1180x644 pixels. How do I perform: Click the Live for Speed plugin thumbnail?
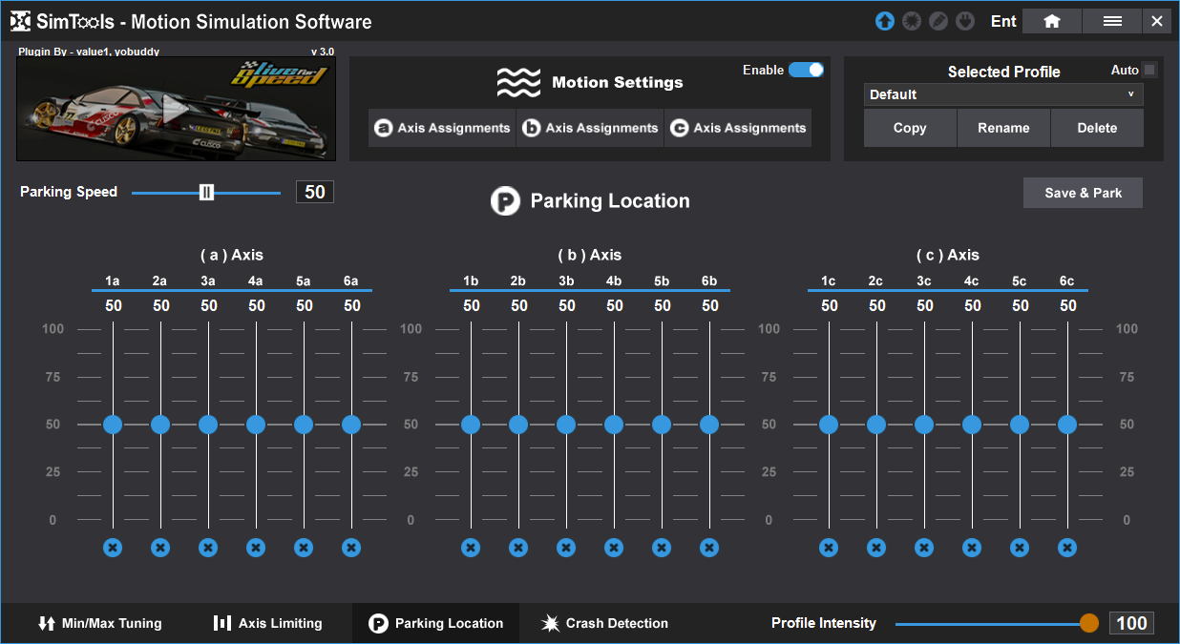coord(176,110)
